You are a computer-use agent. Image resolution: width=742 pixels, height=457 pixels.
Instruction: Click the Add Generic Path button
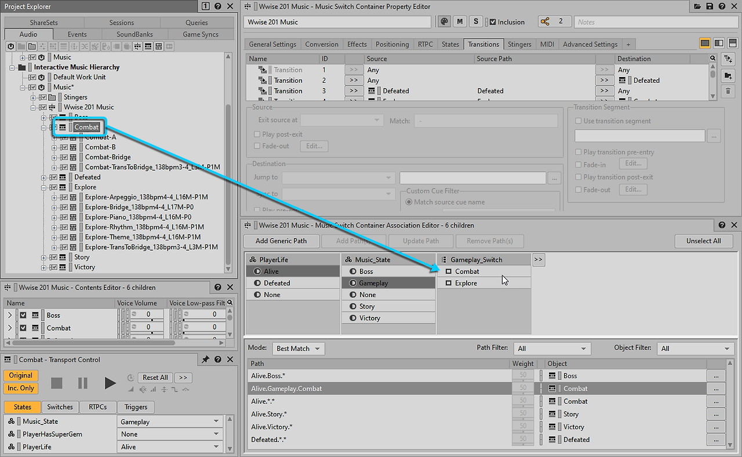coord(281,241)
